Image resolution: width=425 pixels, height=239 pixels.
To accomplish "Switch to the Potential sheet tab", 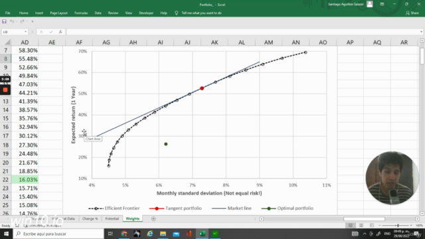I will pyautogui.click(x=112, y=218).
